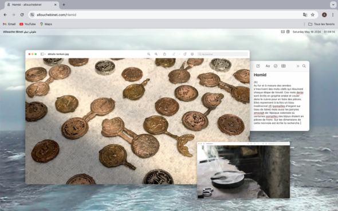The width and height of the screenshot is (338, 211).
Task: Share the détails-tenture.jpg image
Action: (x=164, y=54)
